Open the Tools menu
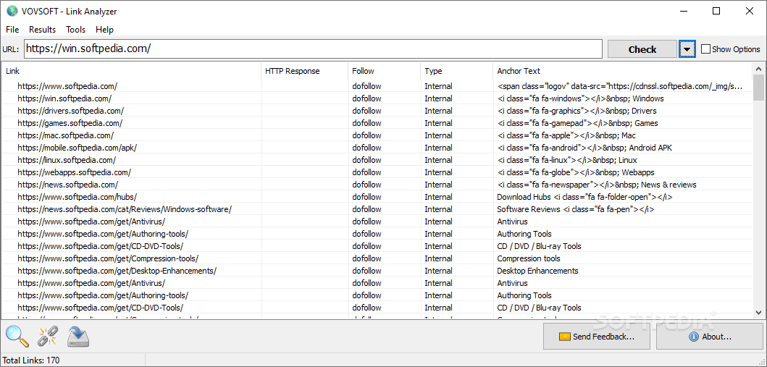 coord(76,30)
